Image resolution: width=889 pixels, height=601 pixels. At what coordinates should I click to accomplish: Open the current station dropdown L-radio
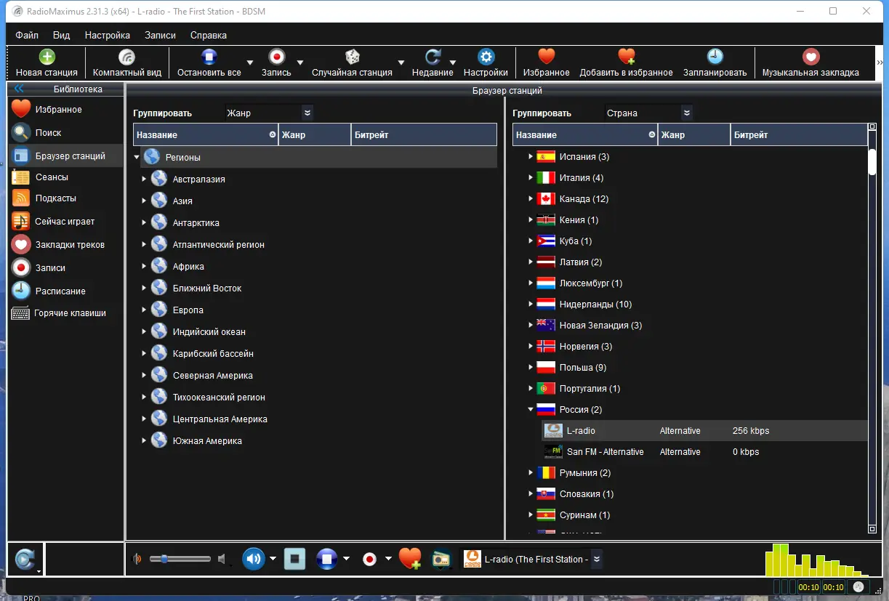pos(597,559)
